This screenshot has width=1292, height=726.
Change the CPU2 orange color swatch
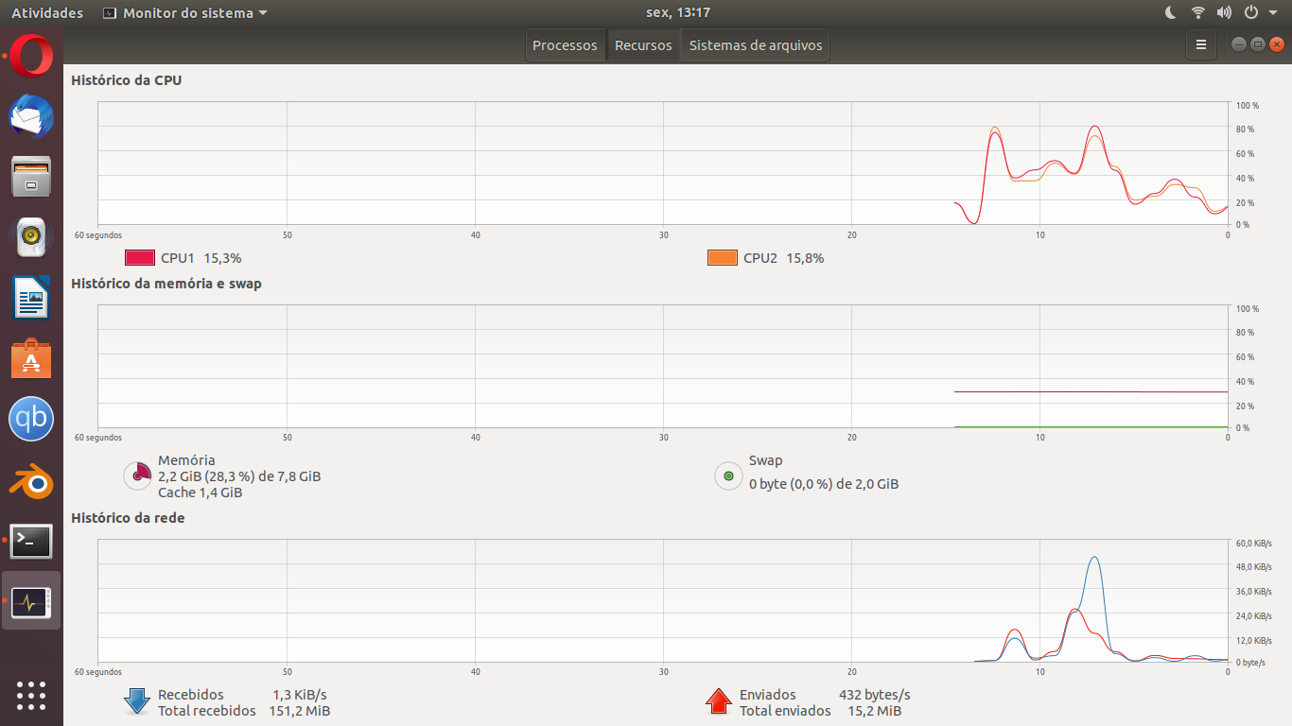[723, 257]
